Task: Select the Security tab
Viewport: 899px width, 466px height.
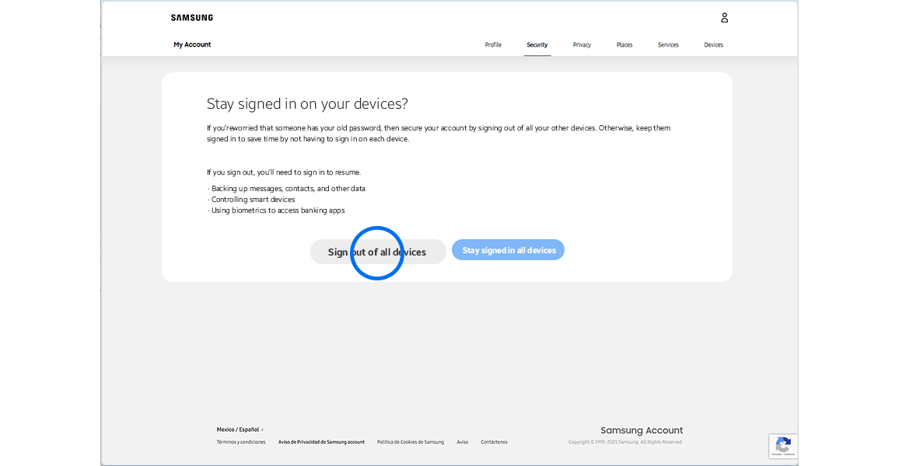Action: (537, 44)
